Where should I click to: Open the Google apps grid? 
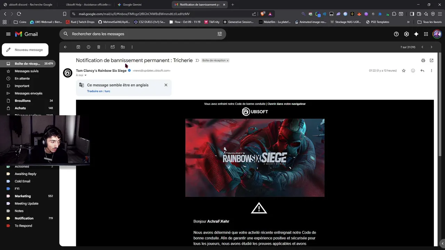pyautogui.click(x=426, y=34)
